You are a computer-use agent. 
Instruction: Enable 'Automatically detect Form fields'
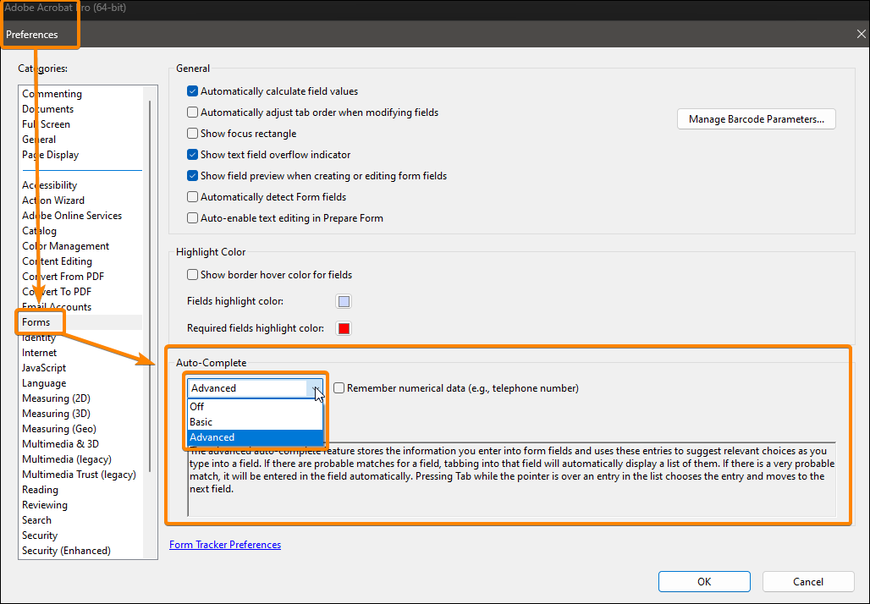coord(192,196)
